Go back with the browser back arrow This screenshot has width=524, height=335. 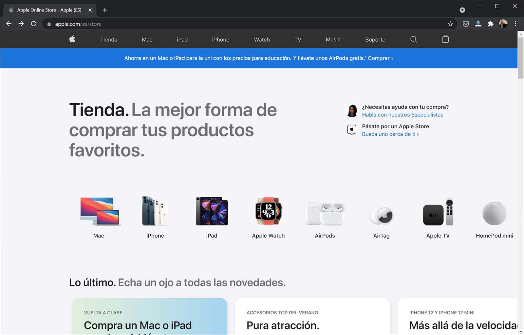click(9, 24)
